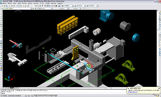Click the Layer Properties Manager icon
Image resolution: width=161 pixels, height=97 pixels.
(2, 9)
